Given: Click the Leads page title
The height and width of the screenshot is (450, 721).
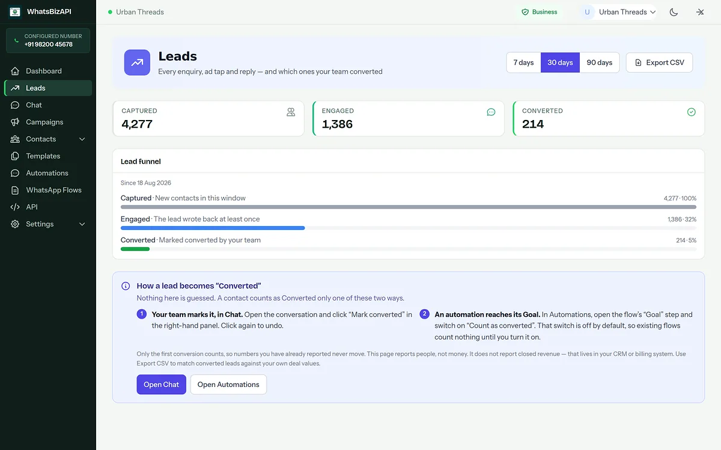Looking at the screenshot, I should 178,56.
